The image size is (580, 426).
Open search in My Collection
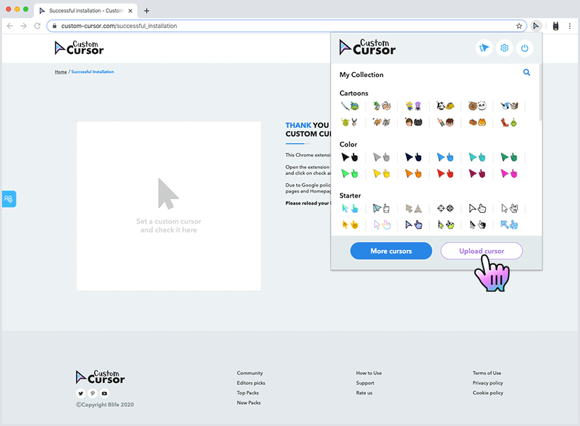(526, 72)
